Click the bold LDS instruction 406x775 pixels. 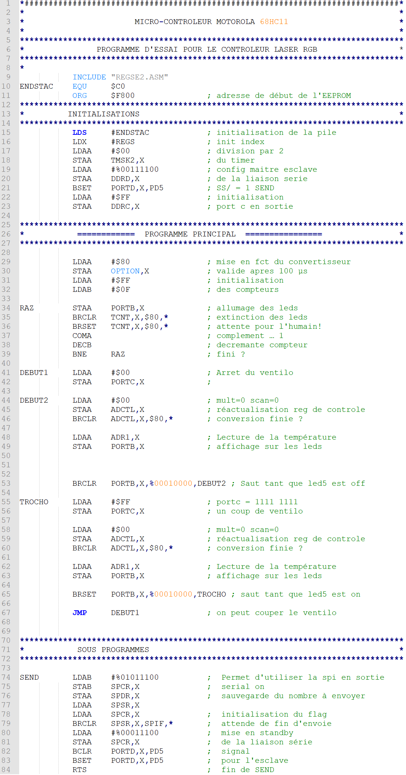79,133
